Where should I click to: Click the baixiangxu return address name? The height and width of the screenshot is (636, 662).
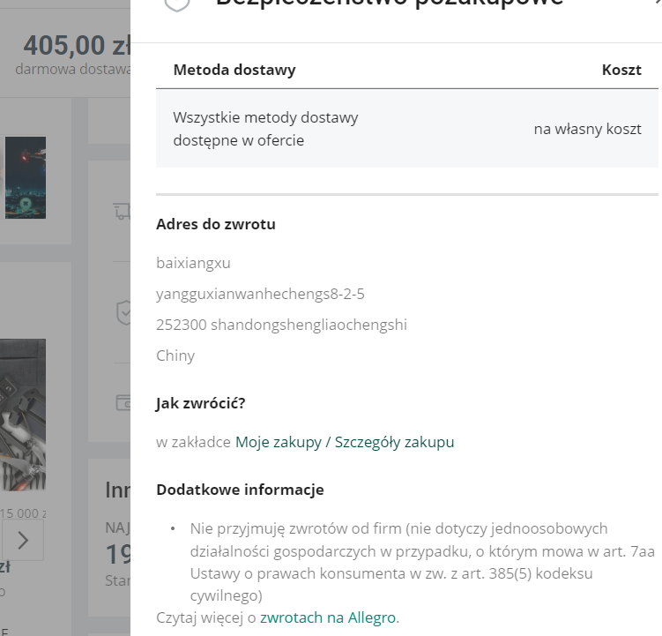193,263
